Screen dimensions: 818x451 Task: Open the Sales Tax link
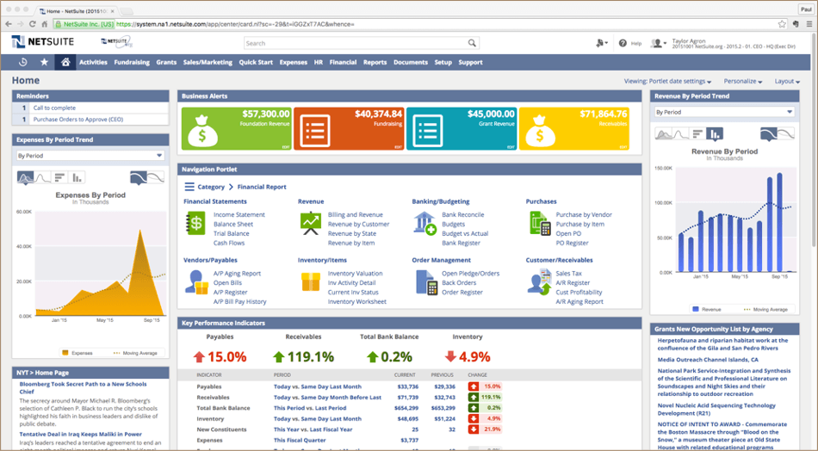(568, 273)
